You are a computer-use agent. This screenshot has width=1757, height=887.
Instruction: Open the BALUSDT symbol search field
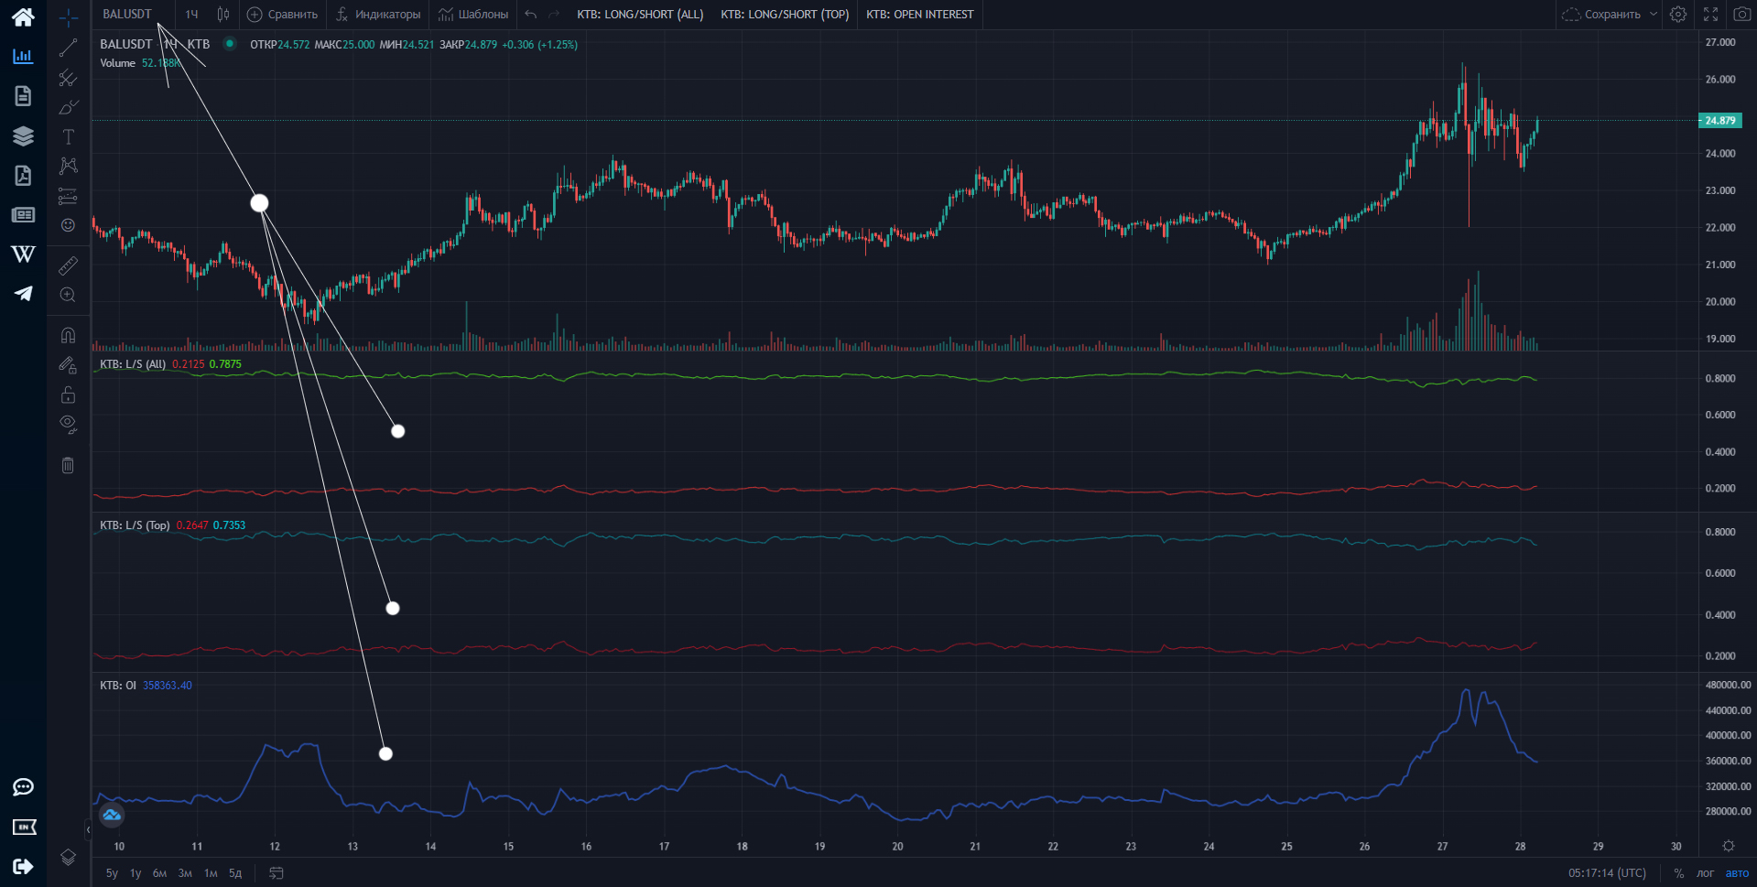pos(128,15)
